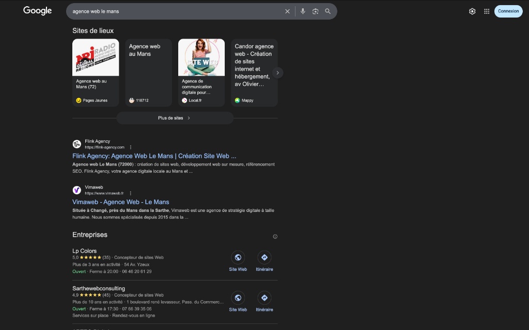This screenshot has height=330, width=529.
Task: Open search by image camera icon
Action: (x=315, y=11)
